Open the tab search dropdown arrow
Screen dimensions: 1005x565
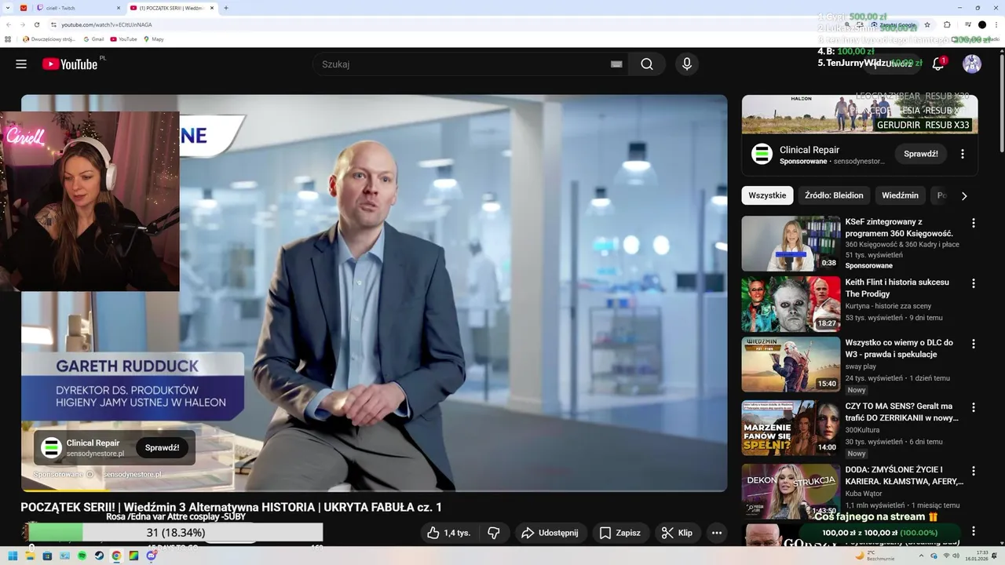tap(7, 8)
